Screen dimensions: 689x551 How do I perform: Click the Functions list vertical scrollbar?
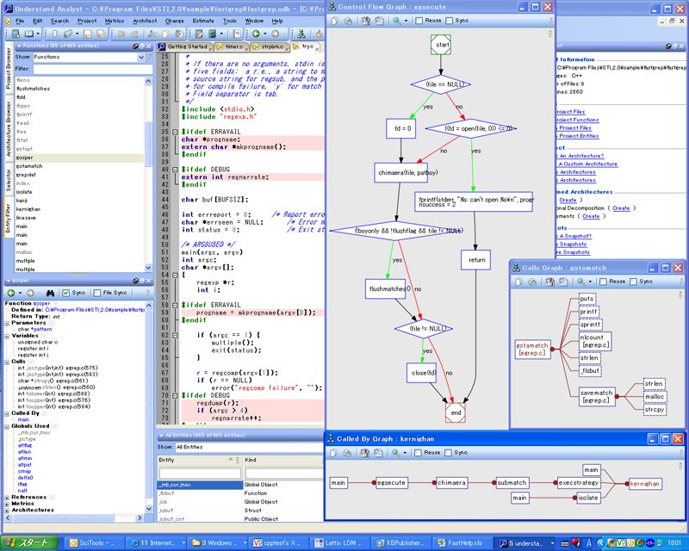click(148, 174)
